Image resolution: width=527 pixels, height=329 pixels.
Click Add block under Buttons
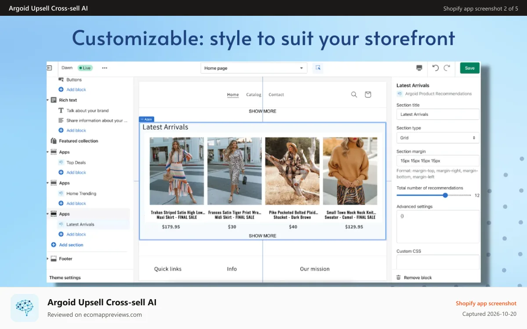point(76,89)
